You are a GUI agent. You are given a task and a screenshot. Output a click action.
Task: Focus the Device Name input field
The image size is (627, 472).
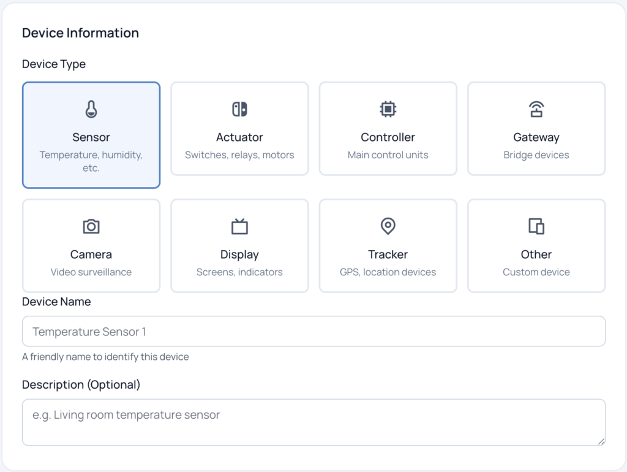click(x=313, y=332)
